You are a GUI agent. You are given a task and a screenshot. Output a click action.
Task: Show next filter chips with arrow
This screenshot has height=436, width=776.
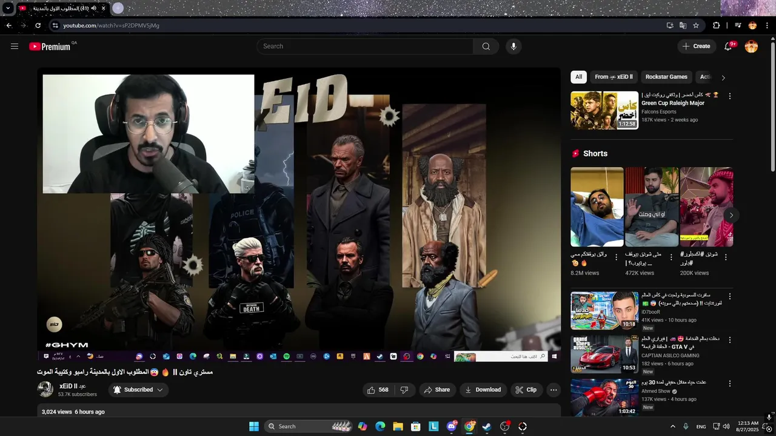tap(723, 78)
